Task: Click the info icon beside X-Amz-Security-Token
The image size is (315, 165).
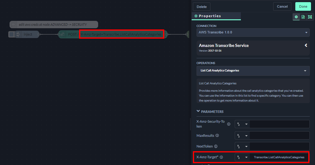Action: [x=229, y=124]
